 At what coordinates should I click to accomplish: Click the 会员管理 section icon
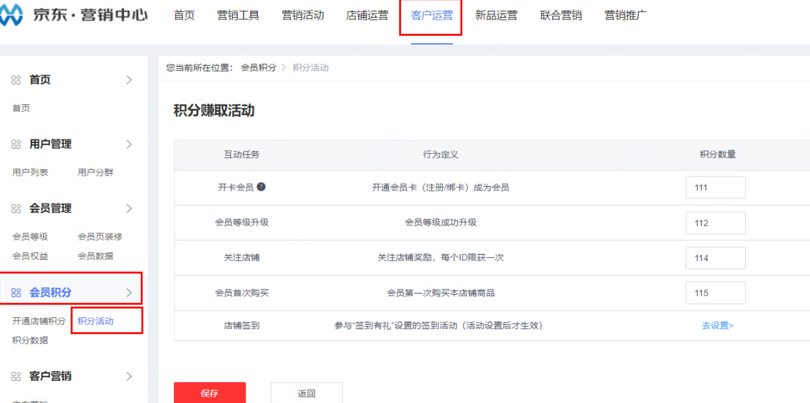15,208
